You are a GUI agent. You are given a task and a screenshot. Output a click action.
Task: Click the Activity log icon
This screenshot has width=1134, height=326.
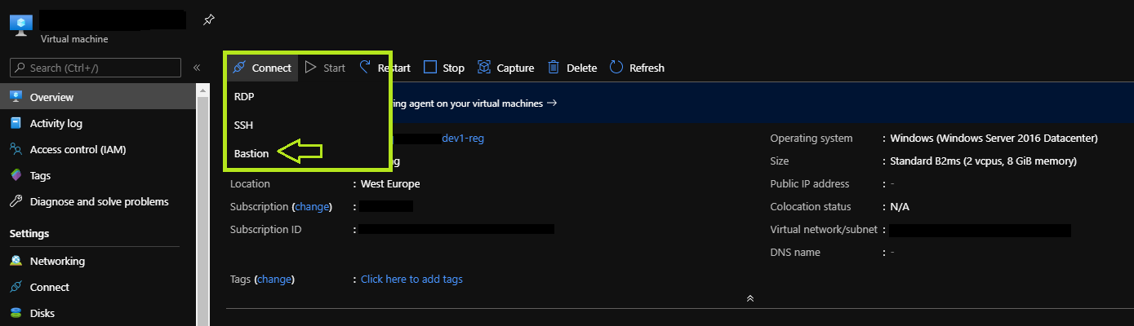coord(16,123)
